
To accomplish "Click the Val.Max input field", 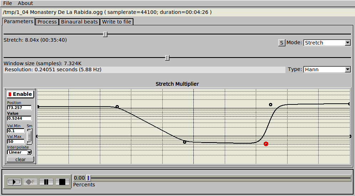I will [16, 141].
